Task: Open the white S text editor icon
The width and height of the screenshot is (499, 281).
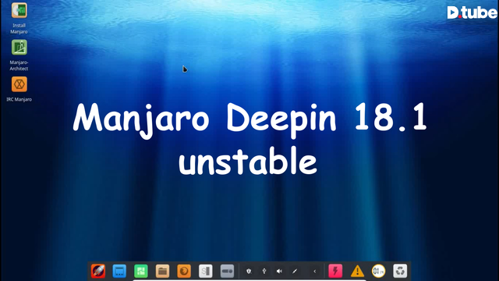Action: coord(206,271)
